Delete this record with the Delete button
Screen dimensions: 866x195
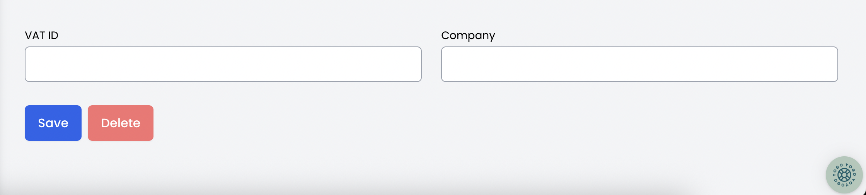coord(121,123)
